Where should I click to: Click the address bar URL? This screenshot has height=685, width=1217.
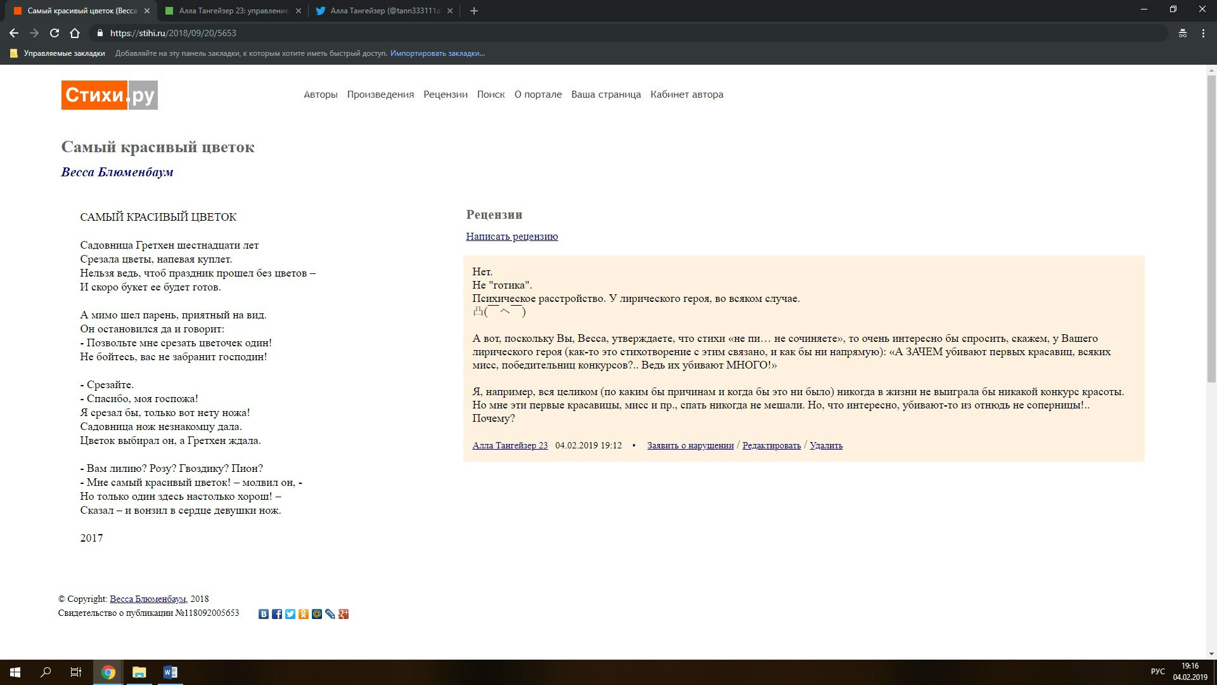(x=173, y=33)
